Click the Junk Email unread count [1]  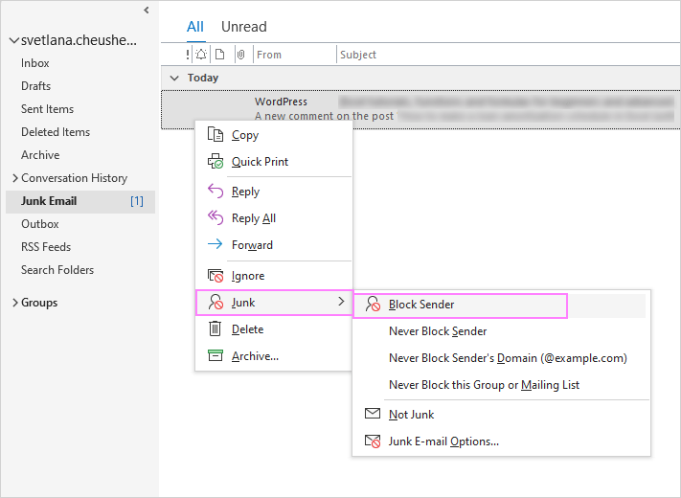137,201
